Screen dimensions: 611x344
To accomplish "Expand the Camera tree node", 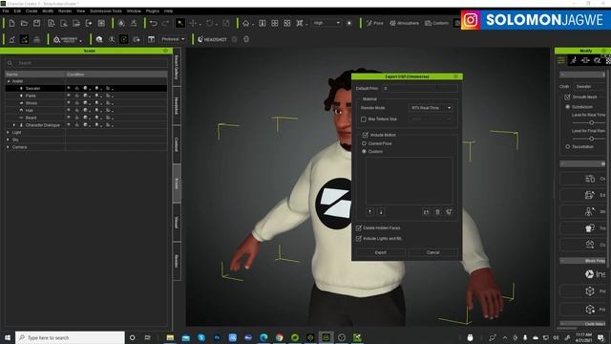I will (8, 147).
